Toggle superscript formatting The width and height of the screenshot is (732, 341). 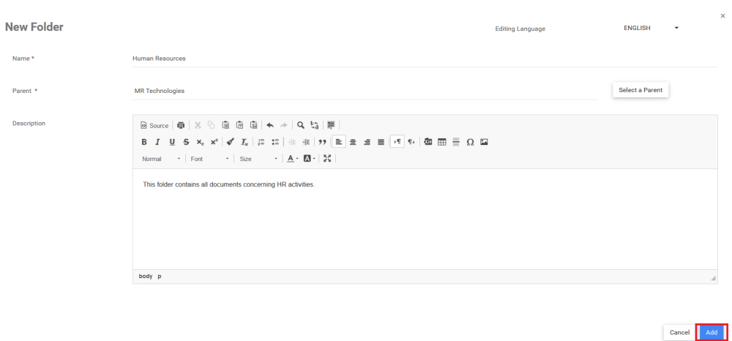(x=214, y=142)
